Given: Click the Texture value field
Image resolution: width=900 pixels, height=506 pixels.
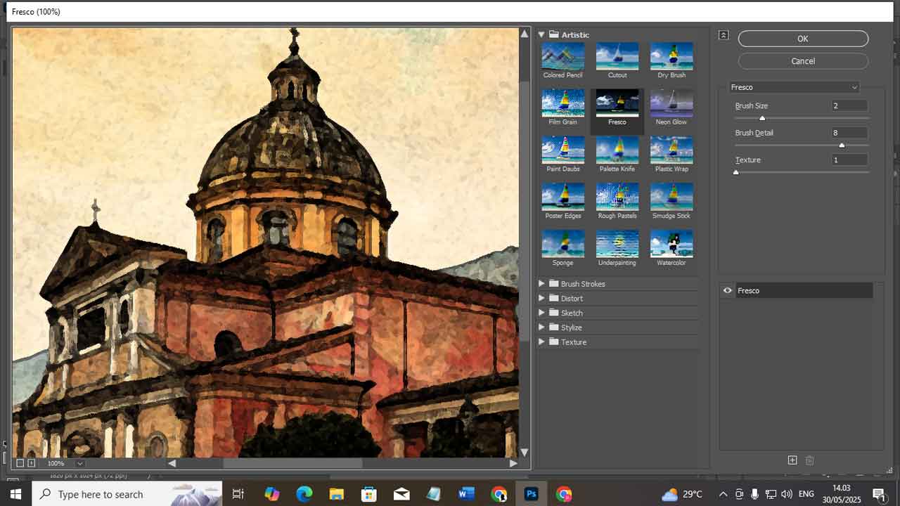Looking at the screenshot, I should coord(849,160).
